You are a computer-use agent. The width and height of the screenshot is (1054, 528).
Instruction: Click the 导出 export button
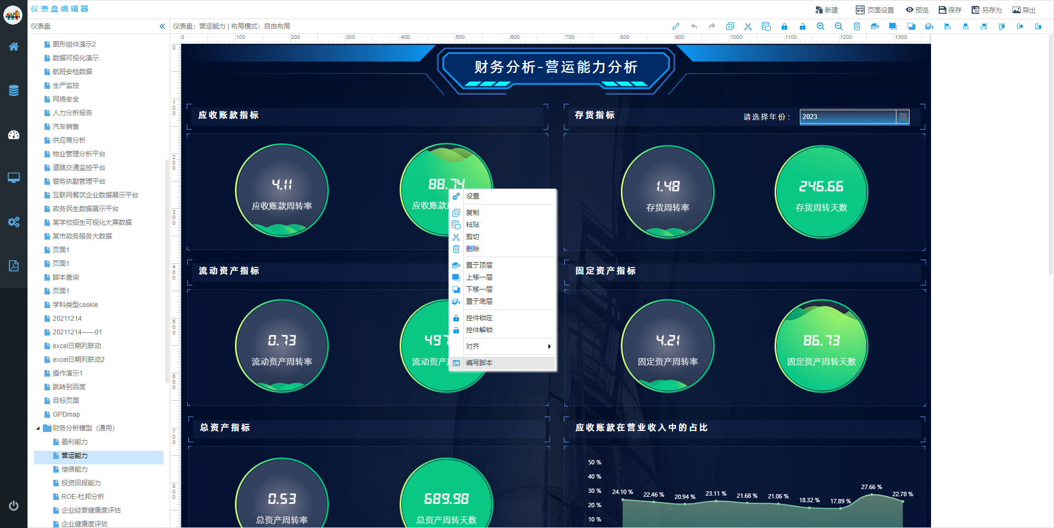coord(1024,10)
